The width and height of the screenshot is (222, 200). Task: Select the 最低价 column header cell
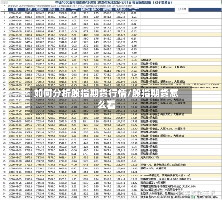pos(63,9)
